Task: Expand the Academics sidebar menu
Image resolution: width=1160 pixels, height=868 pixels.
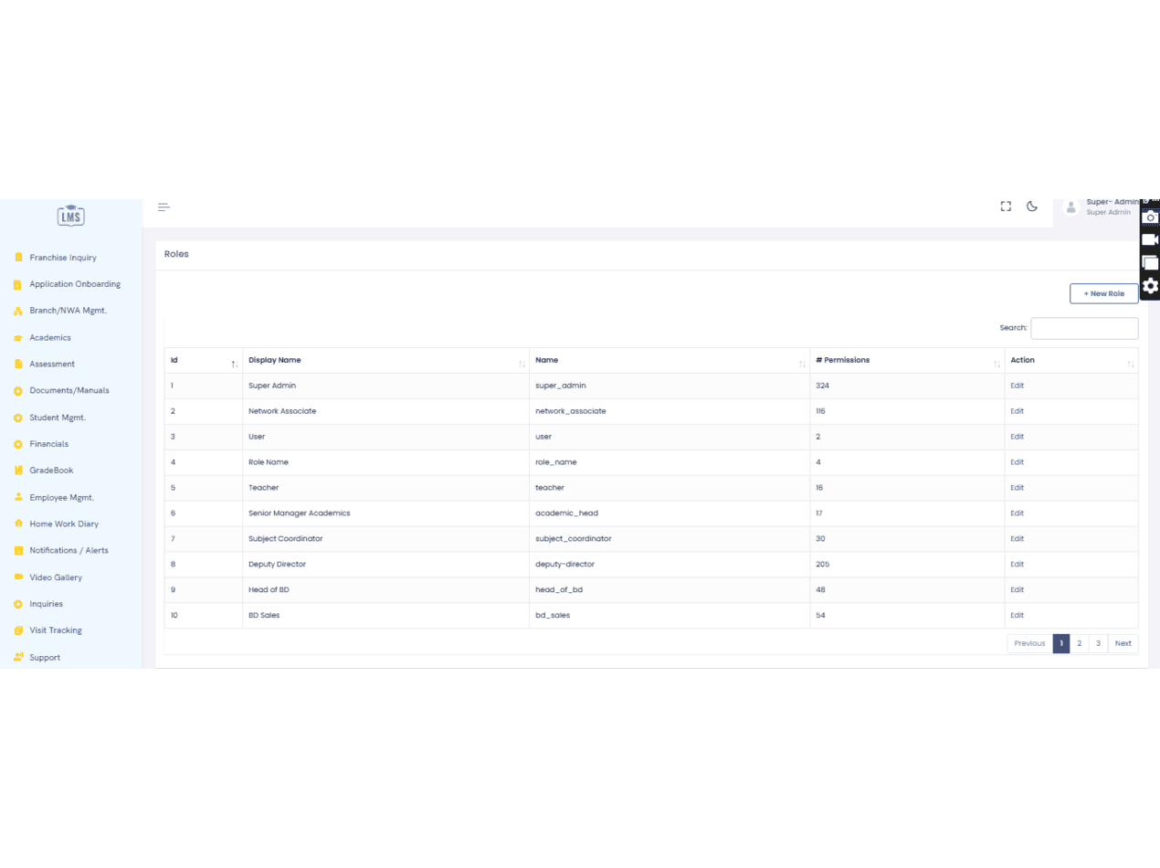Action: point(49,337)
